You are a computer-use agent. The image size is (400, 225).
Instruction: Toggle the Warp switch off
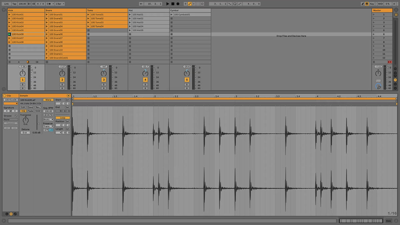click(x=48, y=100)
